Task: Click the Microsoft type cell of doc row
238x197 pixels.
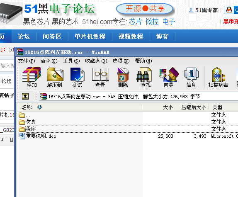Action: coord(224,136)
